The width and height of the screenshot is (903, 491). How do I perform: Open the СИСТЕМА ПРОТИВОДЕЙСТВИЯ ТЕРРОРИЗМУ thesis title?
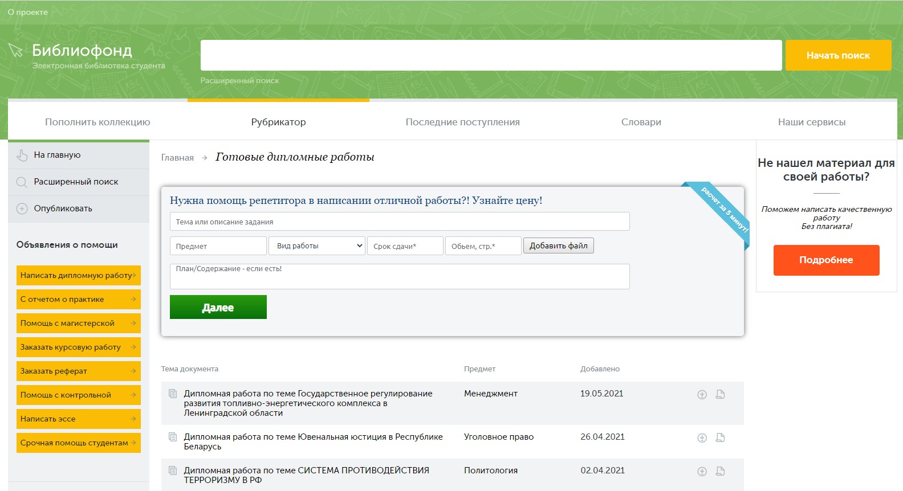pyautogui.click(x=306, y=476)
